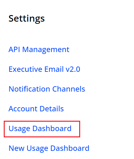The height and width of the screenshot is (159, 134).
Task: Click the word Details in Account Details
Action: pyautogui.click(x=52, y=109)
